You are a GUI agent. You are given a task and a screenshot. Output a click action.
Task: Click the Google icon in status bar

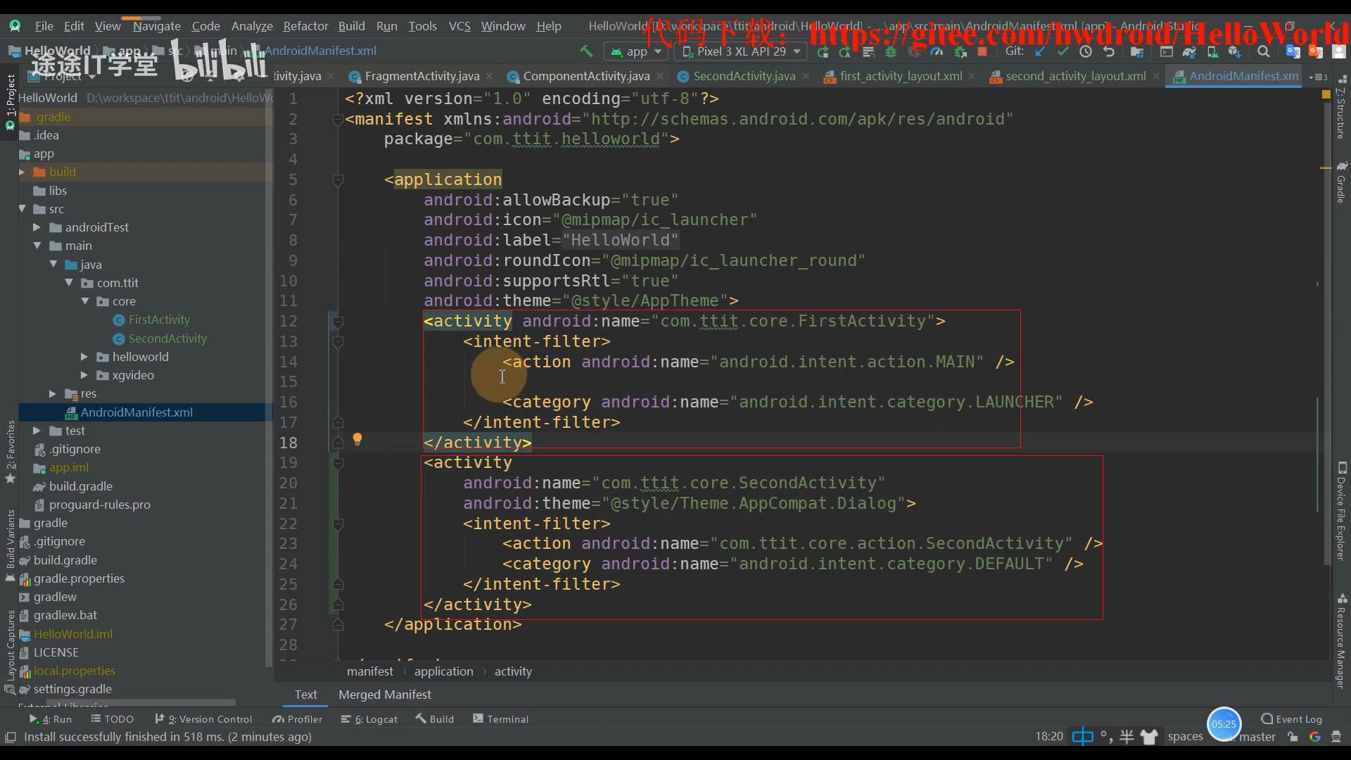[x=1314, y=737]
